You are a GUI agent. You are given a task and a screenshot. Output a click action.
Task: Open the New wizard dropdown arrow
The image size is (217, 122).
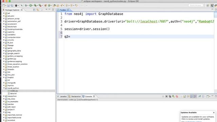tap(6, 5)
